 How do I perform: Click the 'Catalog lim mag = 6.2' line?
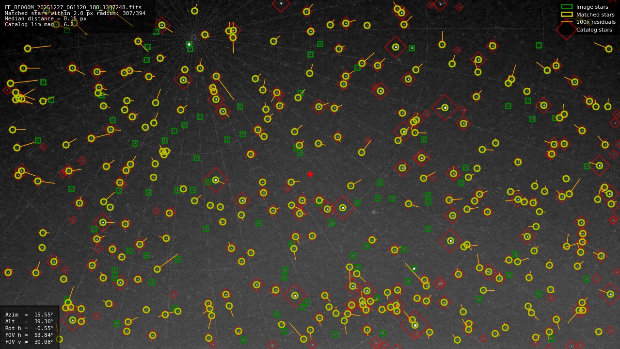click(39, 24)
